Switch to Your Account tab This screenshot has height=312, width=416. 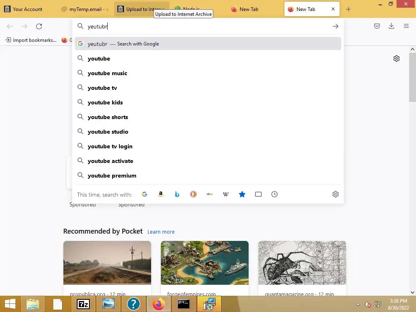[x=28, y=9]
